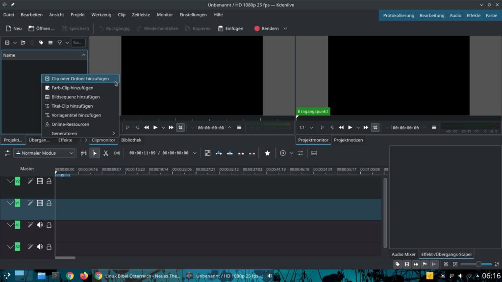Toggle the flag markers button in bottom-right toolbar
Viewport: 502px width, 282px height.
pyautogui.click(x=425, y=264)
